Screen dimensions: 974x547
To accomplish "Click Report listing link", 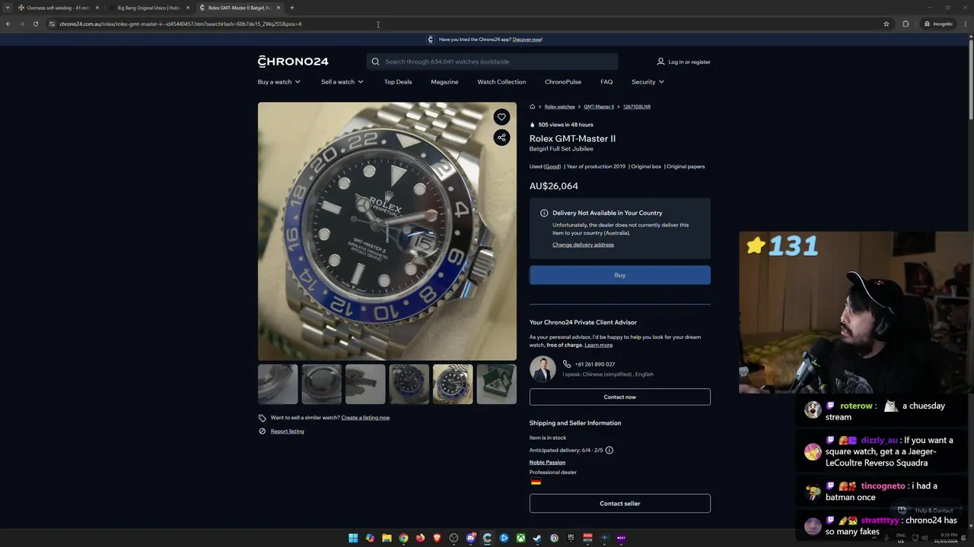I will click(x=287, y=432).
